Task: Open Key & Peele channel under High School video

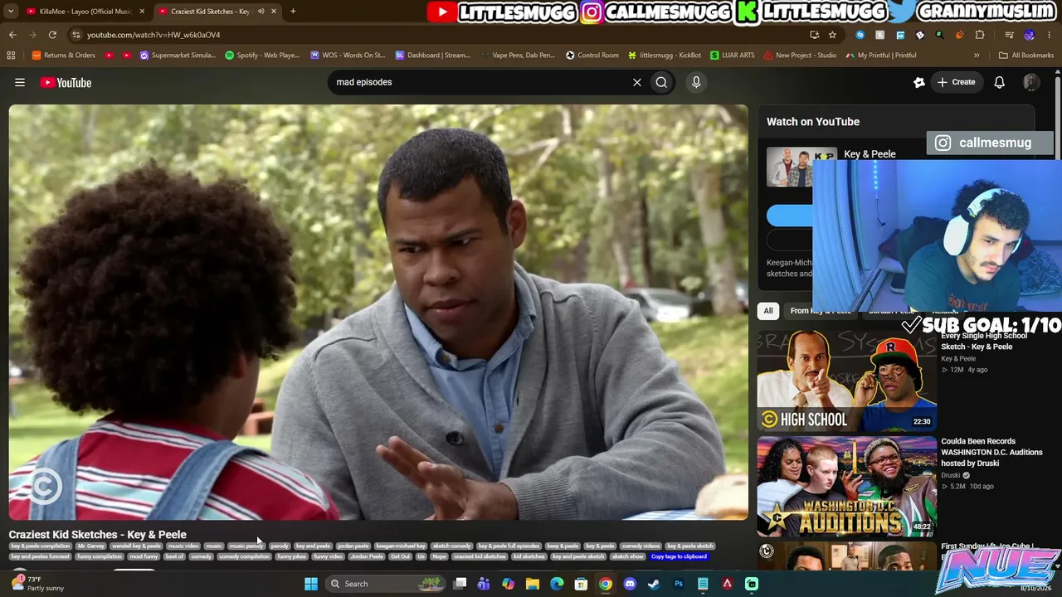Action: pyautogui.click(x=958, y=359)
